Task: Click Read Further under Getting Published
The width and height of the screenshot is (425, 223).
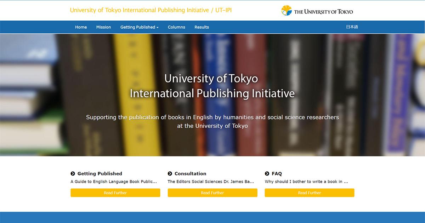Action: click(115, 193)
